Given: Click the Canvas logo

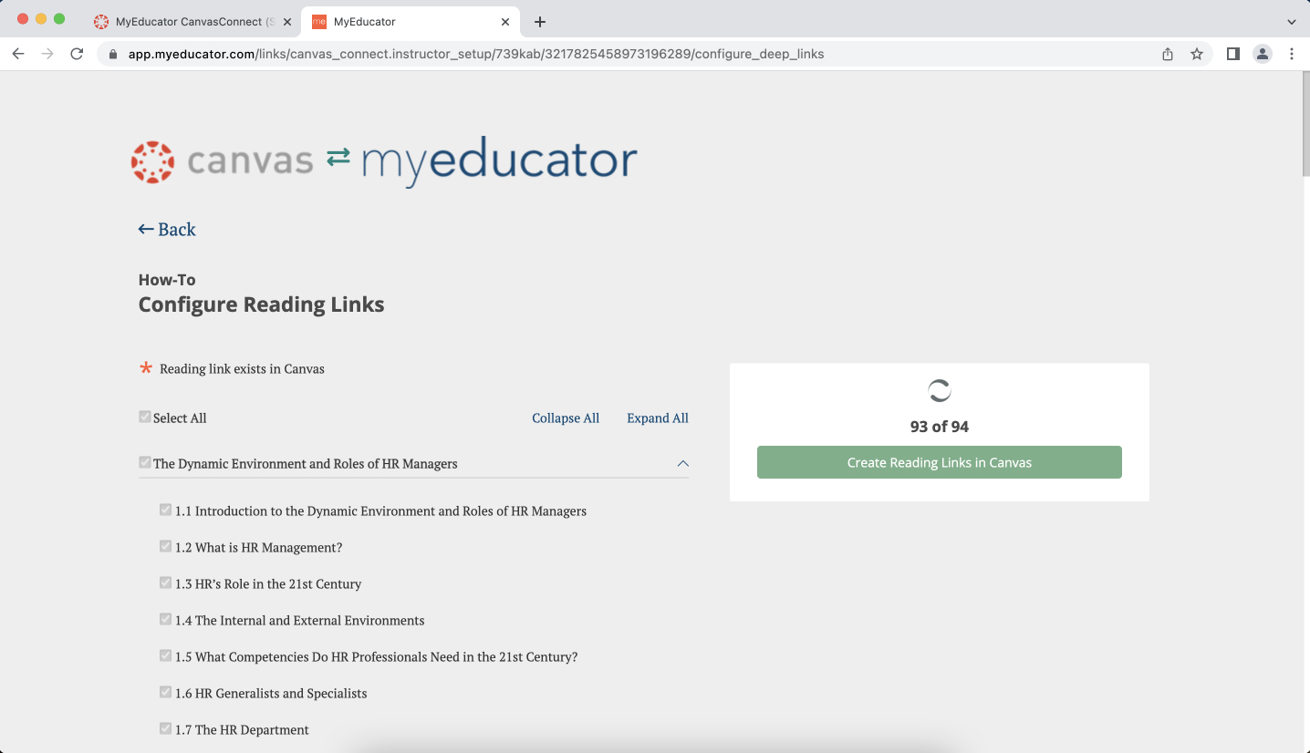Looking at the screenshot, I should click(222, 161).
